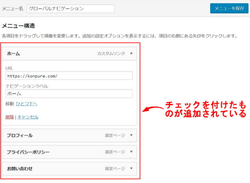Click the キャンセル link
The image size is (250, 183).
point(28,117)
